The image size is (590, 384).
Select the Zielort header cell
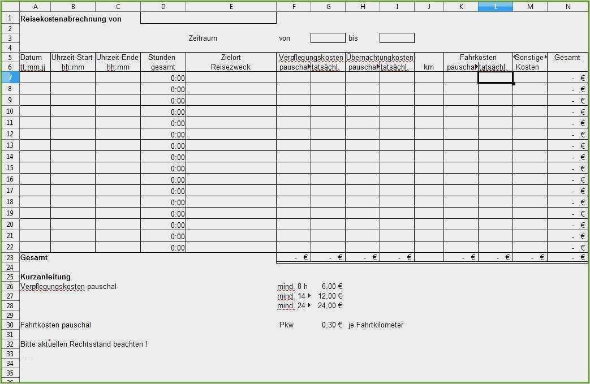point(231,58)
